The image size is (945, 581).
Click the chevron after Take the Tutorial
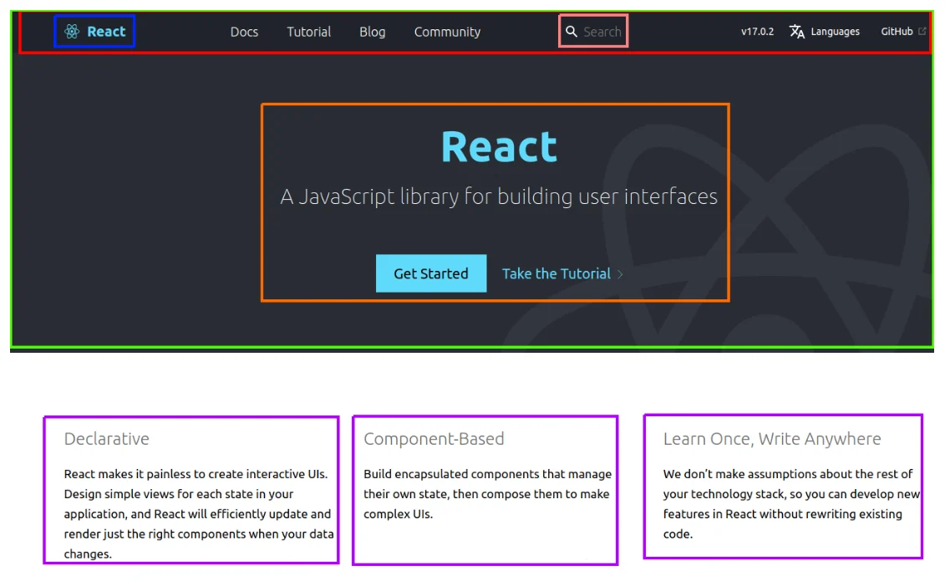click(620, 274)
